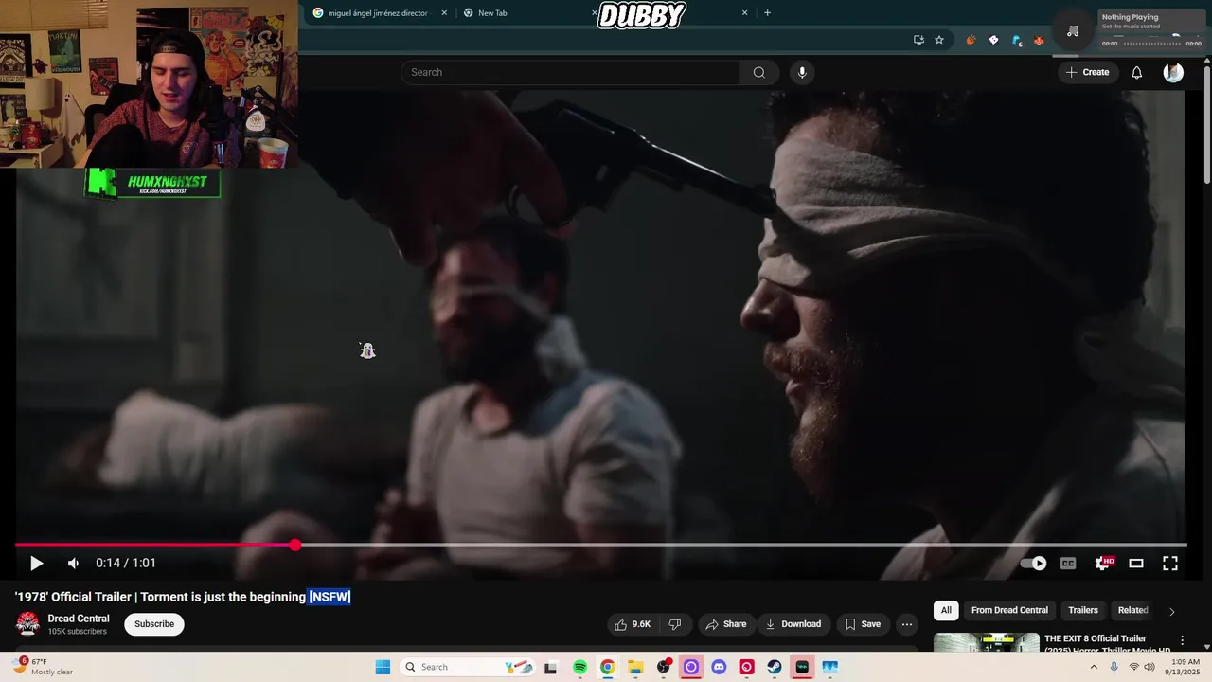This screenshot has height=682, width=1212.
Task: Toggle the autoplay switch in player
Action: 1034,564
